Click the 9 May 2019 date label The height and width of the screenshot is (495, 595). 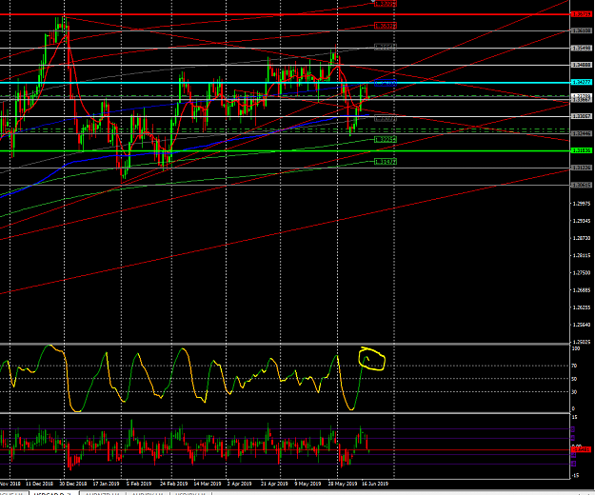pyautogui.click(x=307, y=484)
